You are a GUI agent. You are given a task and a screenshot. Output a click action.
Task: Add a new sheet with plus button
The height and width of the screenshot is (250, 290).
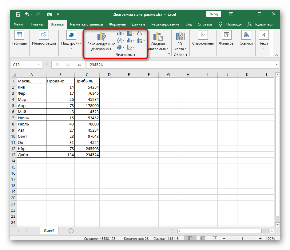coord(71,231)
